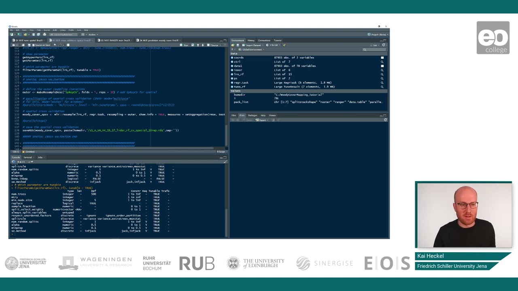The height and width of the screenshot is (291, 518).
Task: View the data1 data frame table icon
Action: pyautogui.click(x=382, y=66)
